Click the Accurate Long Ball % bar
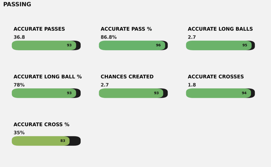Viewport: 271px width, 167px height. coord(46,93)
